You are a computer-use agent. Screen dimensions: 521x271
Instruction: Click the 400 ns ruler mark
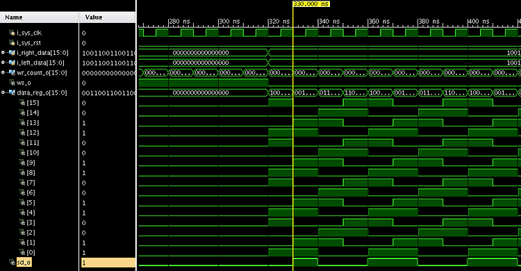click(479, 22)
